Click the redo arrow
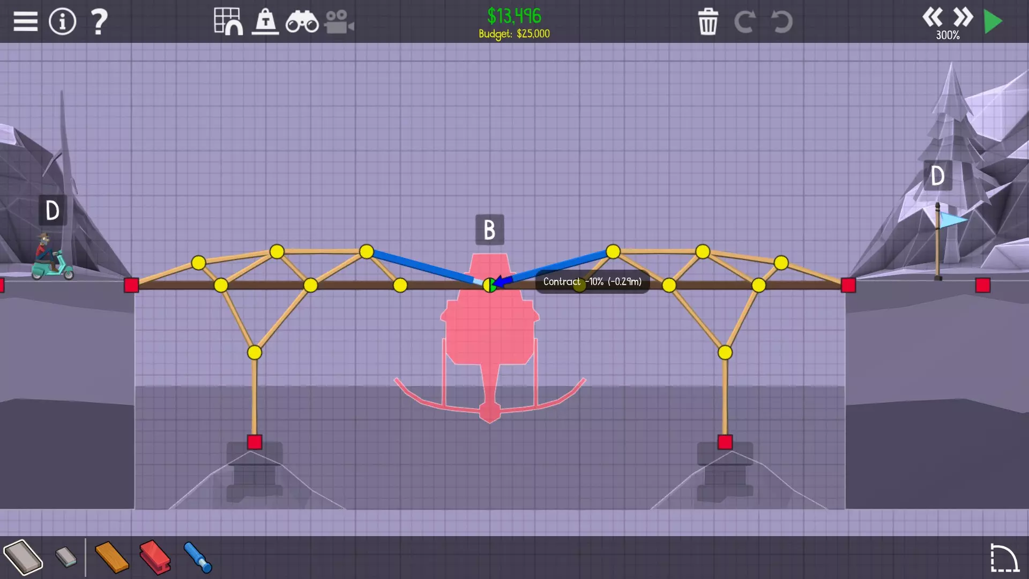 coord(744,21)
